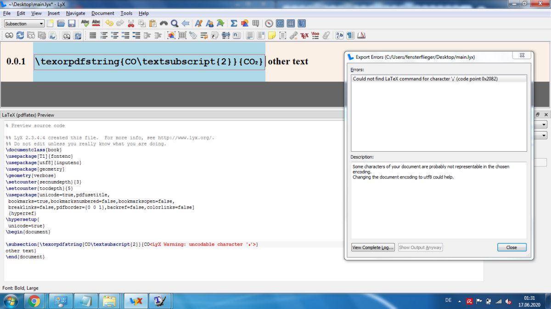This screenshot has width=551, height=309.
Task: Paste from clipboard icon
Action: tap(153, 23)
